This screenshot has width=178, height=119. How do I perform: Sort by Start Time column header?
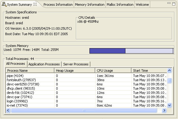pos(149,71)
